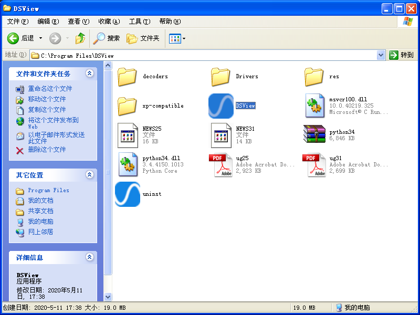Open the 工具(T) menu
Viewport: 420px width, 315px height.
click(140, 22)
